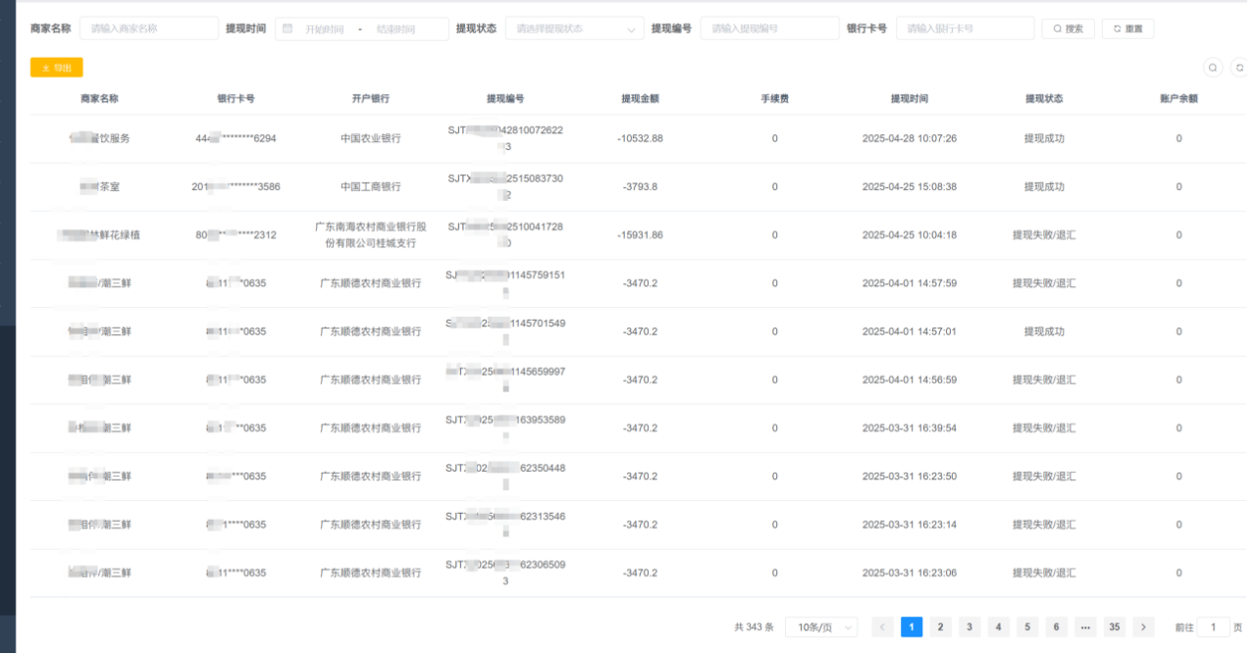This screenshot has height=654, width=1257.
Task: Click the 重置 button
Action: click(x=1127, y=28)
